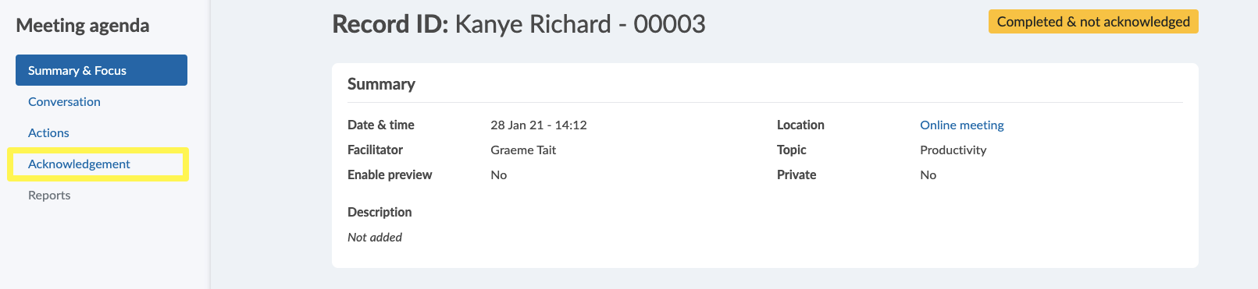Click the Facilitator field label
The height and width of the screenshot is (289, 1258).
pyautogui.click(x=375, y=150)
